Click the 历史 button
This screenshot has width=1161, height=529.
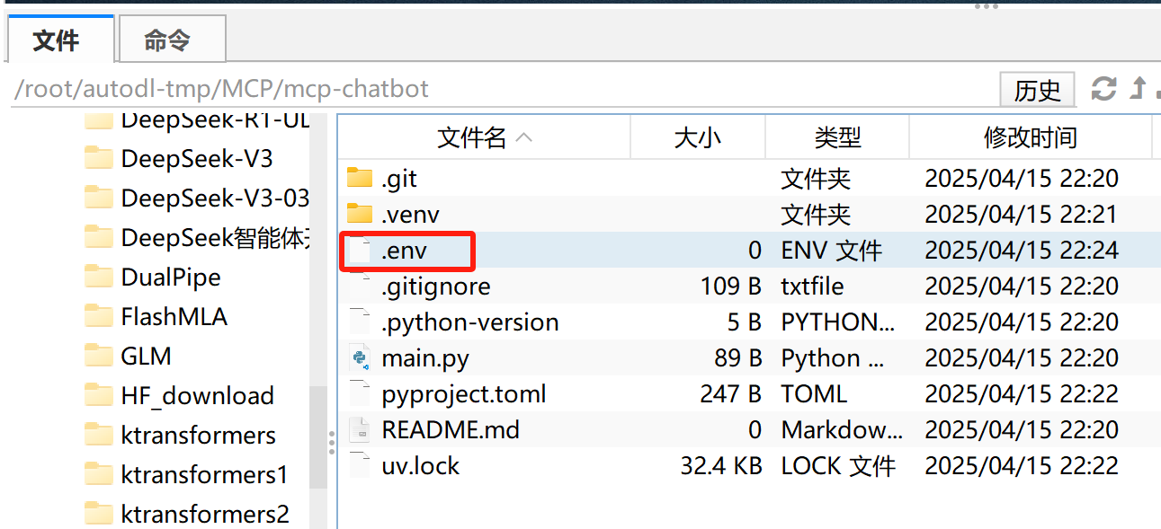1037,90
